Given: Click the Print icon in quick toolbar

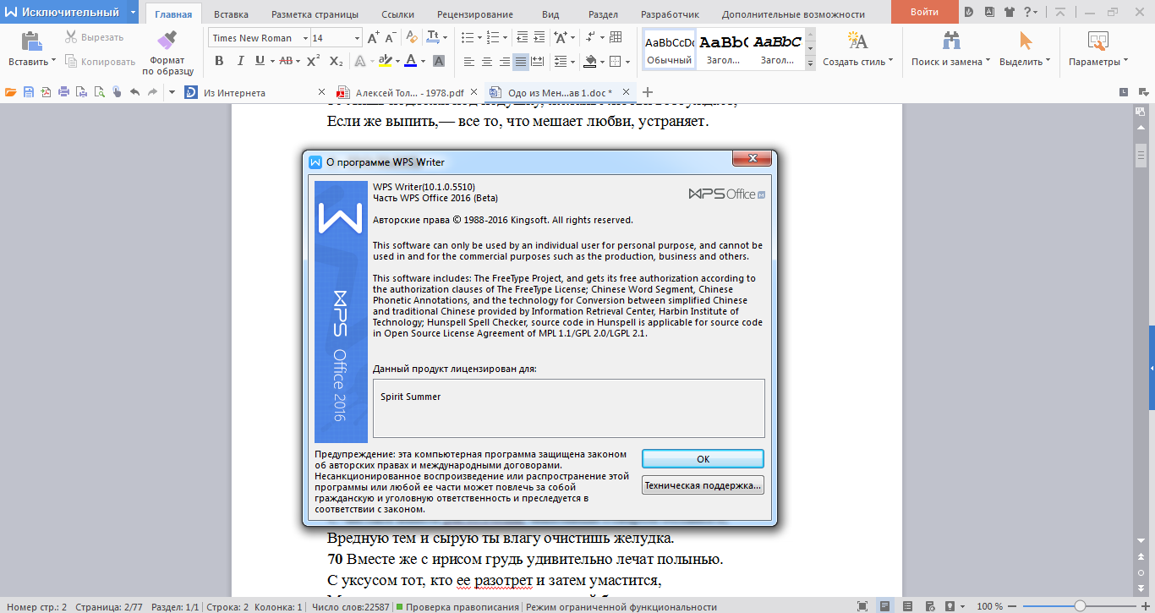Looking at the screenshot, I should point(64,92).
